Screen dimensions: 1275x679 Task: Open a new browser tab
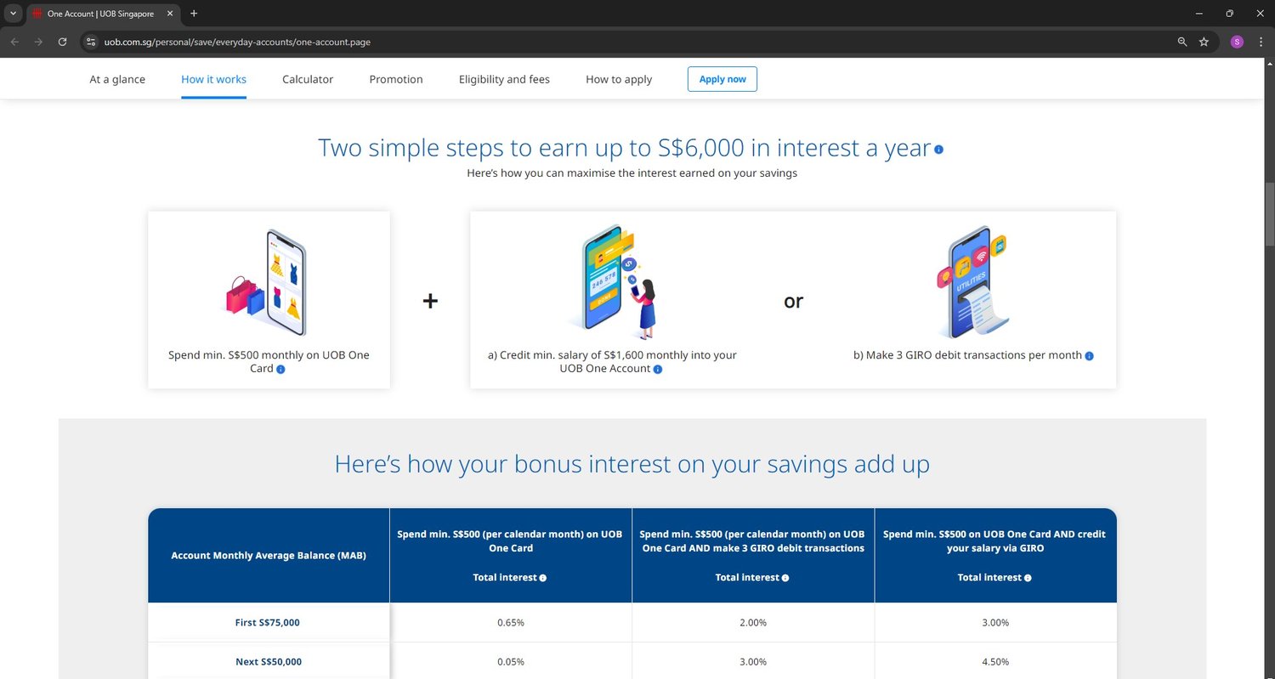[x=194, y=14]
